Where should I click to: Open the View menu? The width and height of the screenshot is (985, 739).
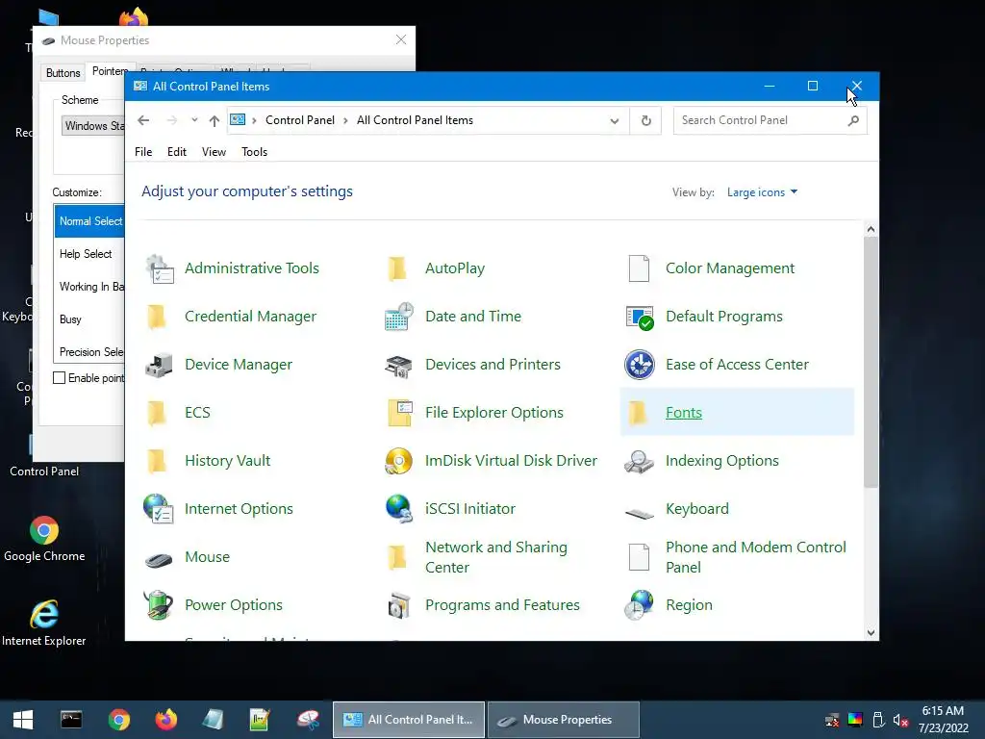214,152
